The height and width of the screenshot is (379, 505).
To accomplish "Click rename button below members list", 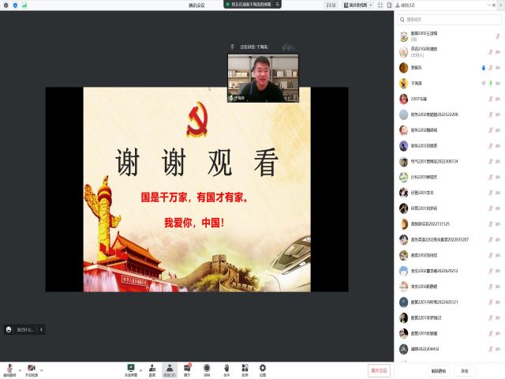I will pos(464,371).
